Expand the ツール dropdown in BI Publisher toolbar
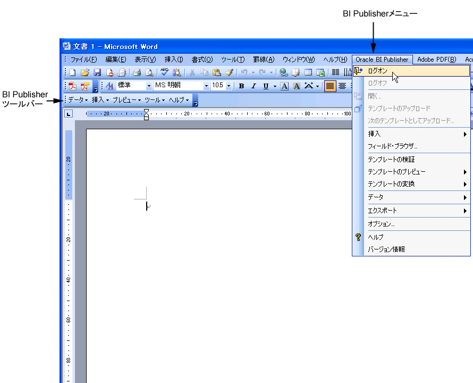Viewport: 473px width, 383px height. [x=155, y=100]
